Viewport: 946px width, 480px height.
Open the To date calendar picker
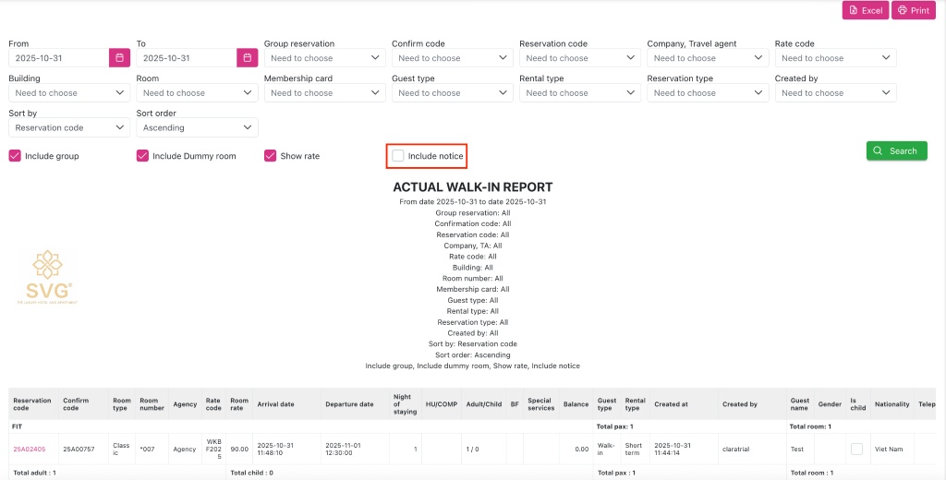click(x=248, y=58)
